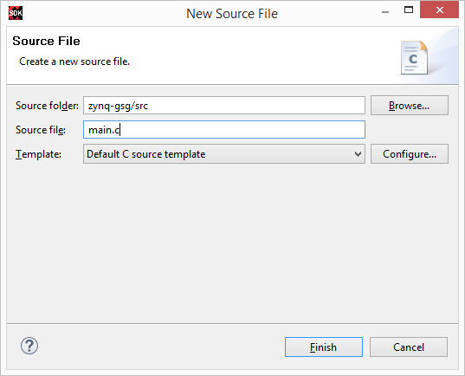Open Configure for code templates

tap(410, 154)
